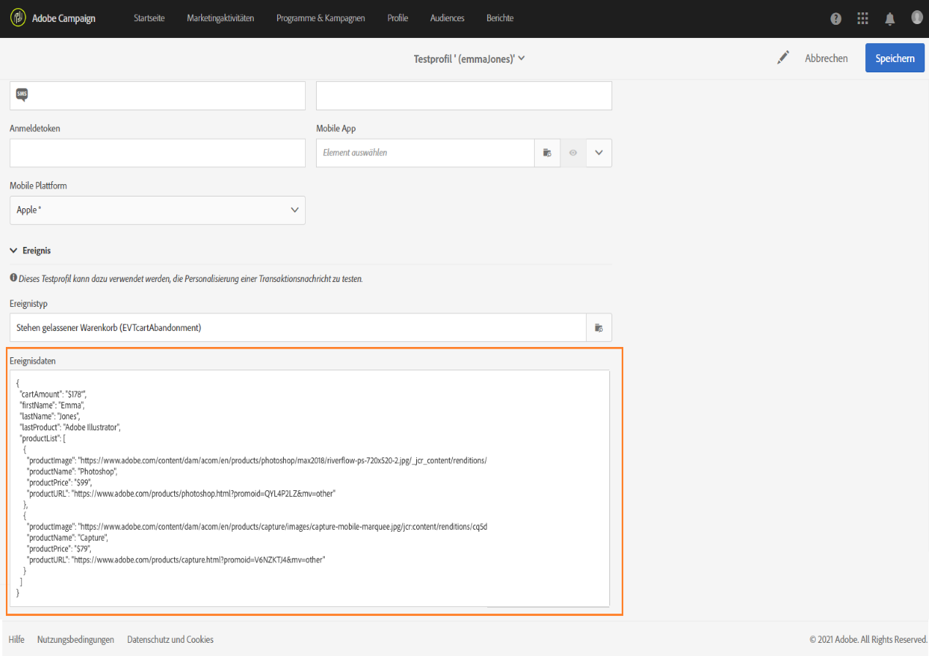
Task: Click the "cartAmount": "$178" line
Action: point(53,394)
